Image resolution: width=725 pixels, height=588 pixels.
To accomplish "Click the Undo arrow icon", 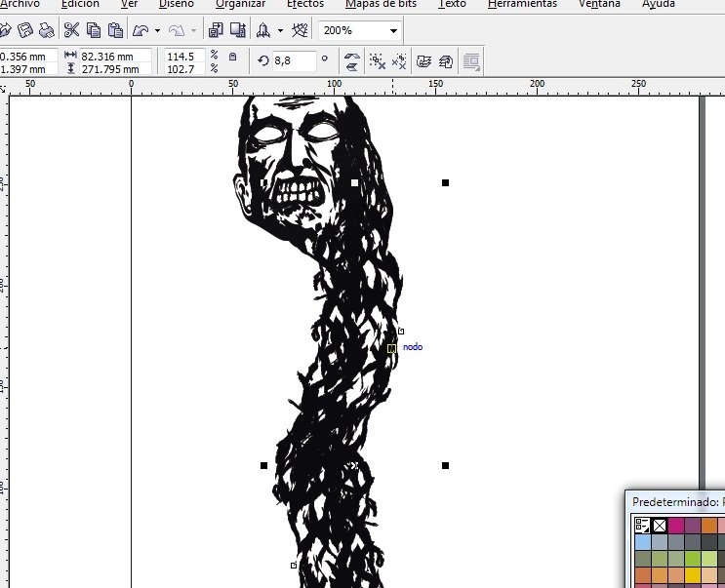I will tap(141, 31).
